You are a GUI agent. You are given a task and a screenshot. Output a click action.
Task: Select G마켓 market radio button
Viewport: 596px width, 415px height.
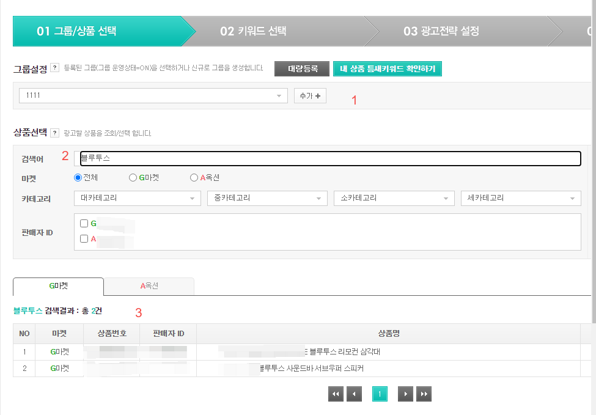pos(133,177)
